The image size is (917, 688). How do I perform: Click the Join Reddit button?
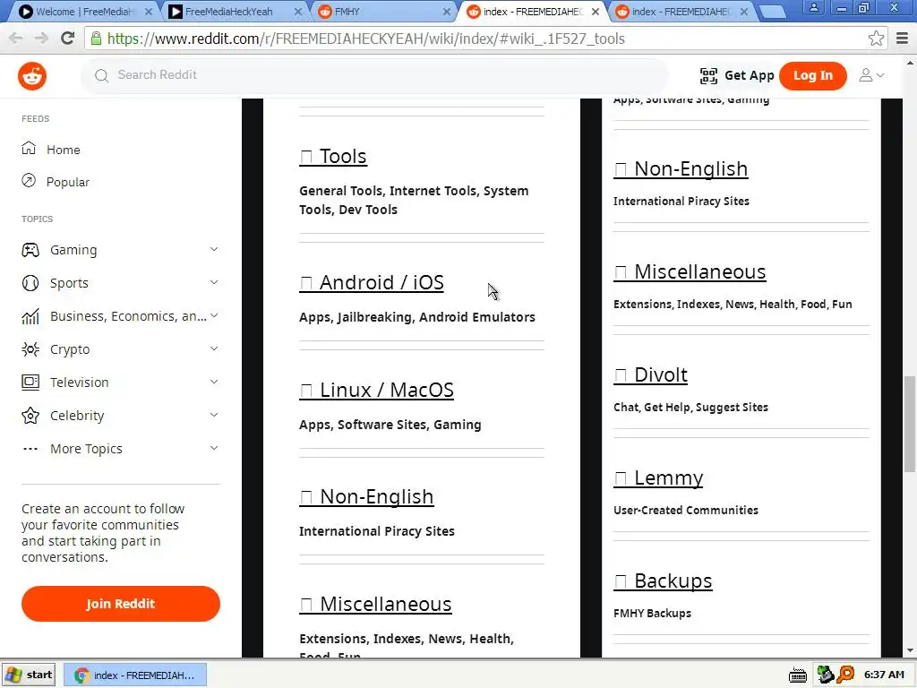point(121,604)
